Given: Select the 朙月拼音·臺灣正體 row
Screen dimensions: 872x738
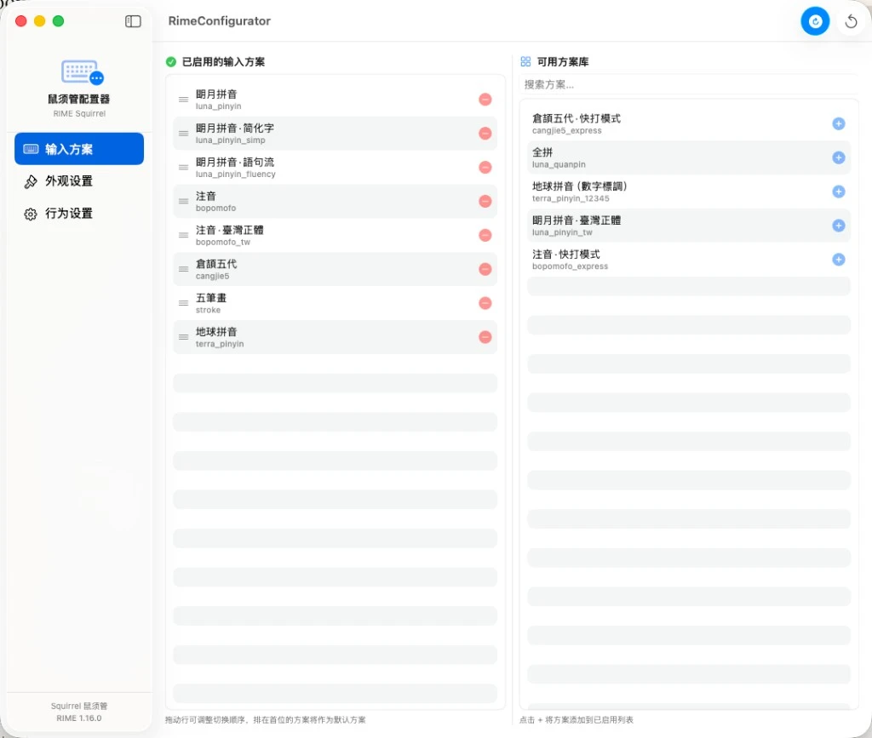Looking at the screenshot, I should pos(688,226).
